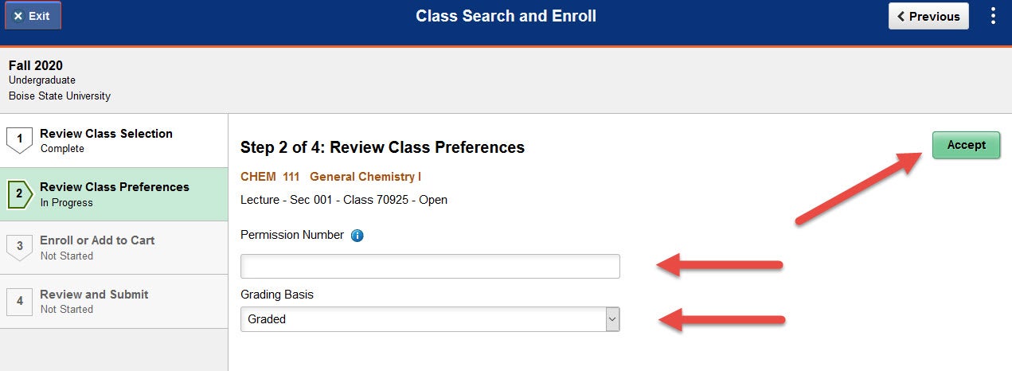Screen dimensions: 1012x371
Task: Click the X icon on Exit button
Action: 18,16
